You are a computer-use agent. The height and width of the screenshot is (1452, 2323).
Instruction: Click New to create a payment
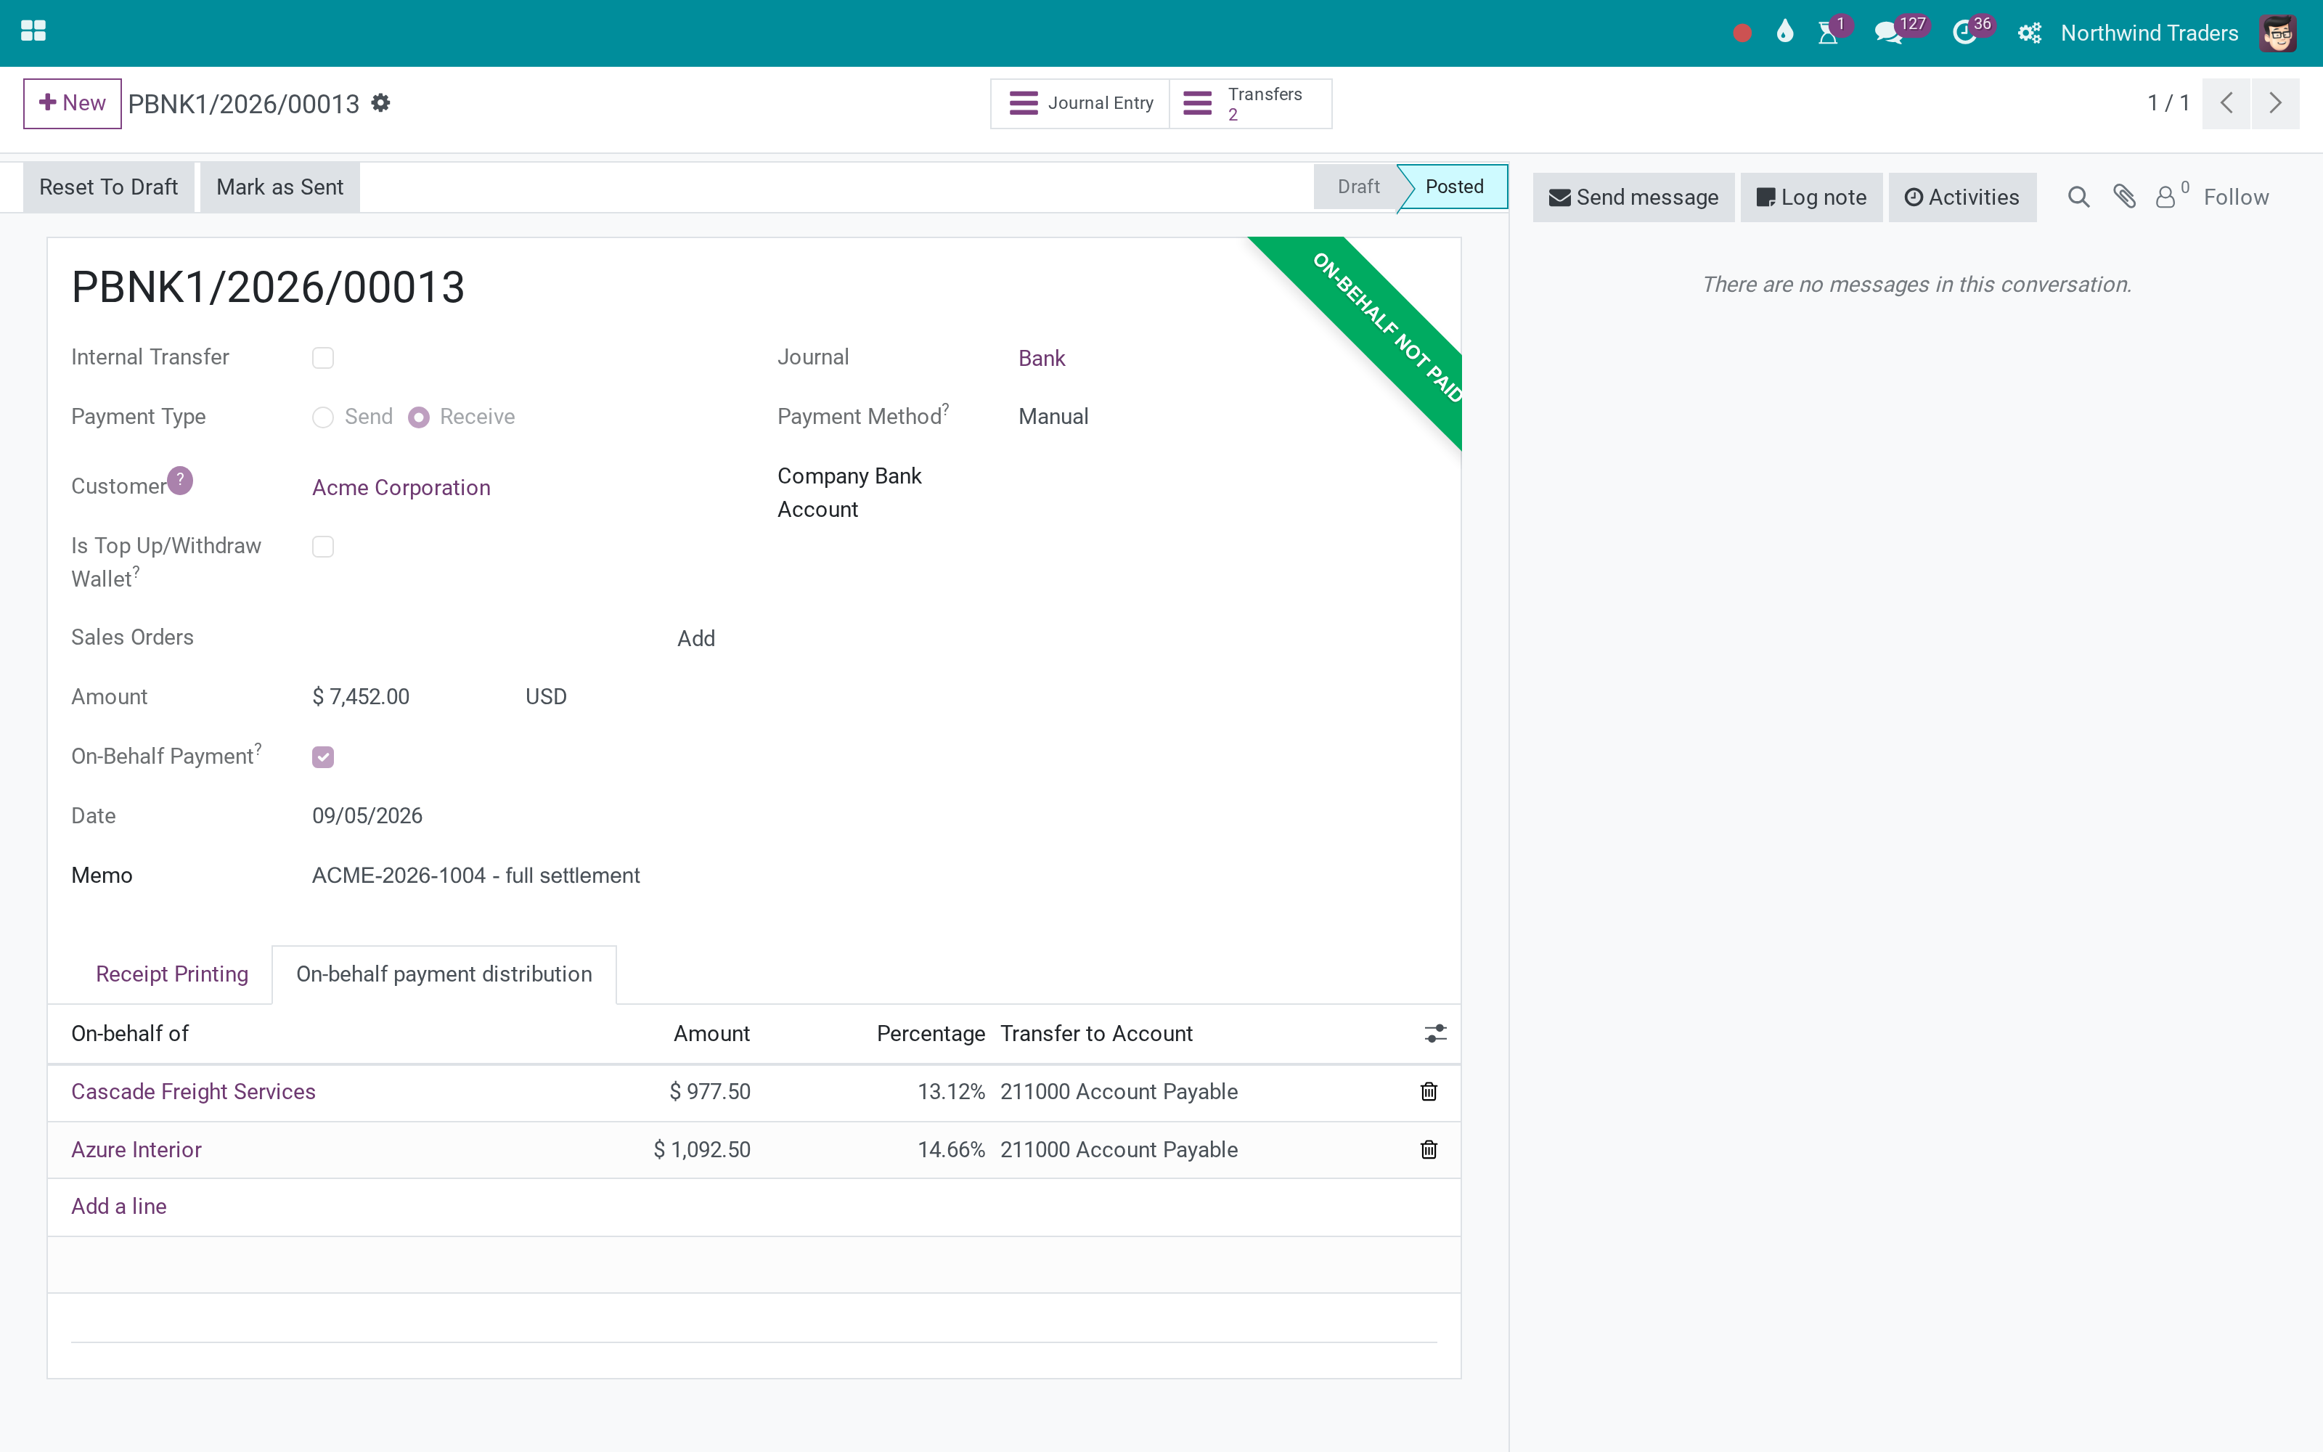(72, 103)
